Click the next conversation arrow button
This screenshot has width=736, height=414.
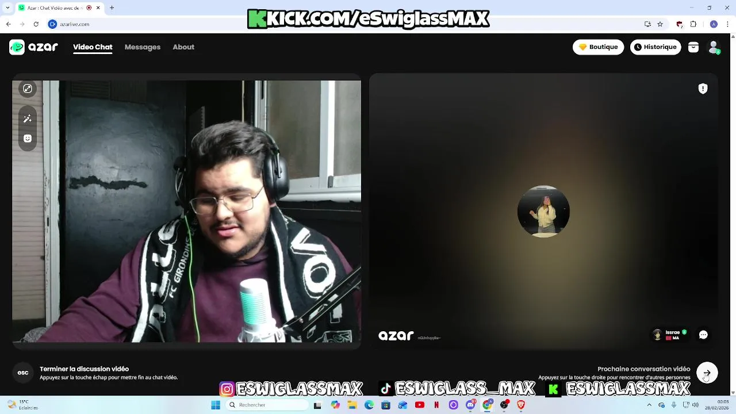pyautogui.click(x=707, y=373)
